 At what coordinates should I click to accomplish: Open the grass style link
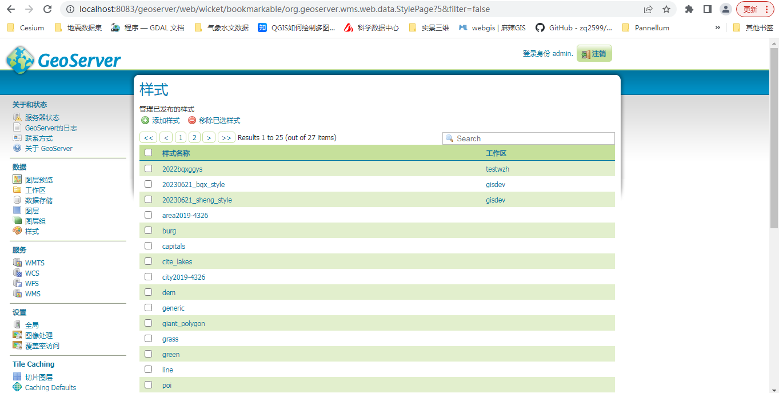point(170,339)
